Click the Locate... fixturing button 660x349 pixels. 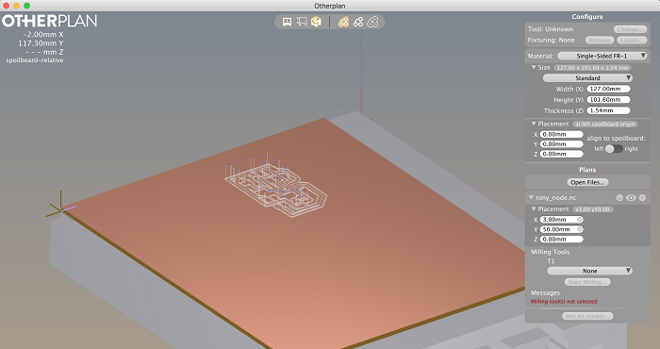tap(632, 40)
